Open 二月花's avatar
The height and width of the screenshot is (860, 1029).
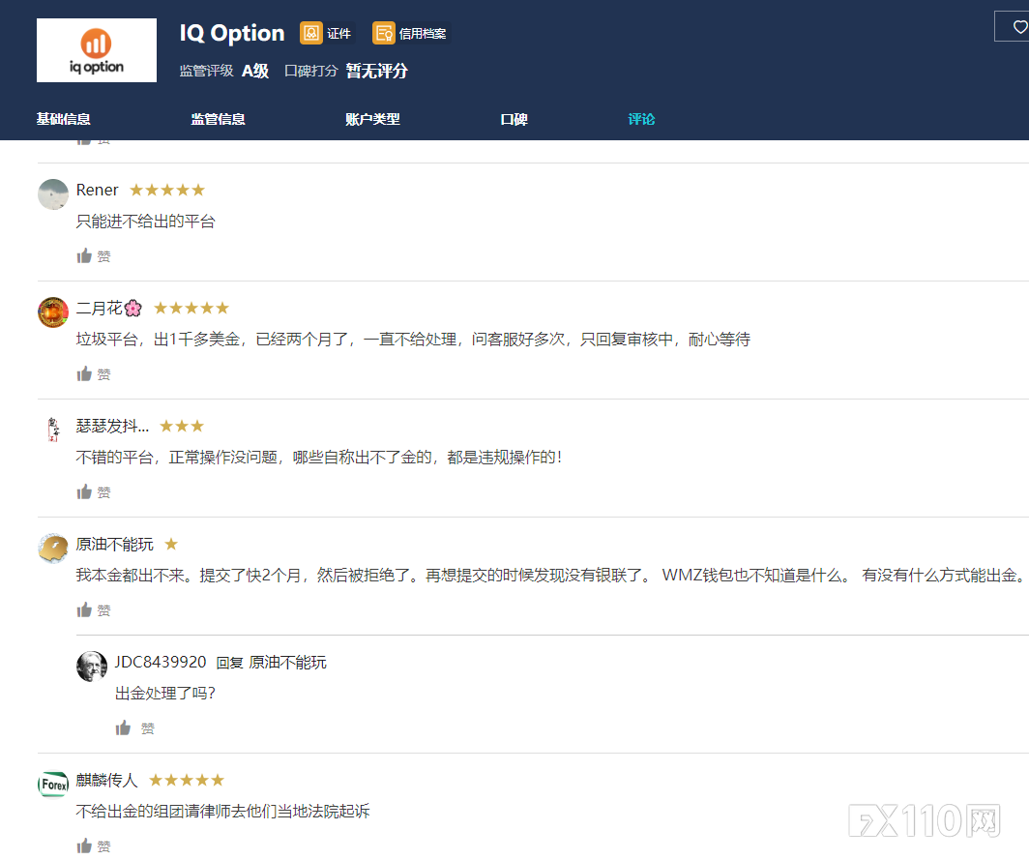tap(53, 312)
